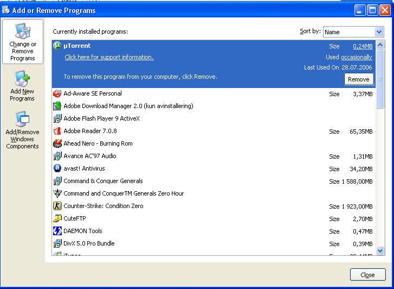The width and height of the screenshot is (394, 289).
Task: Click the µTorrent program icon
Action: tap(57, 46)
